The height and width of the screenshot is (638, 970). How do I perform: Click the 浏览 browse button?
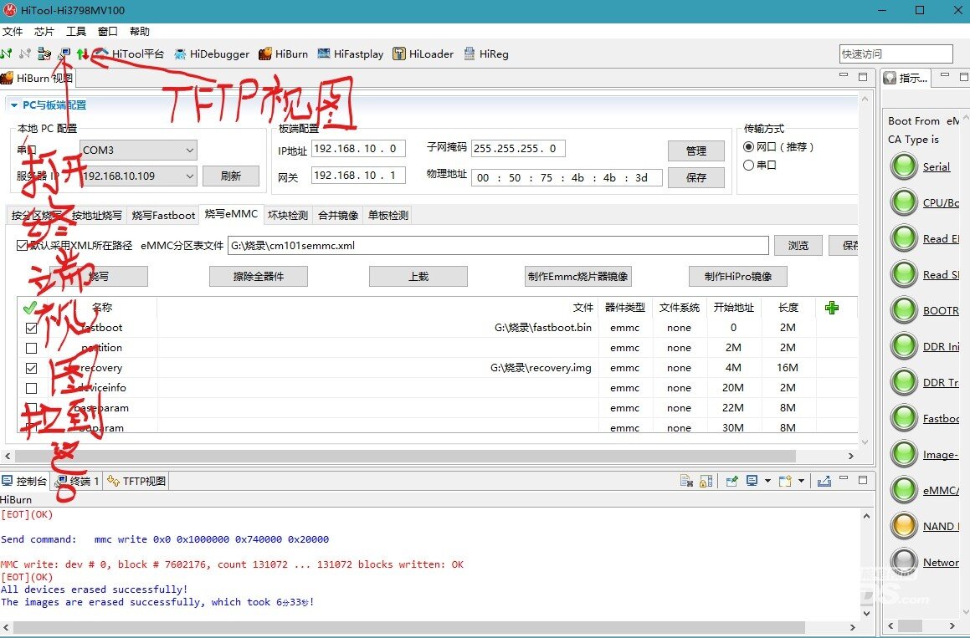[x=798, y=246]
